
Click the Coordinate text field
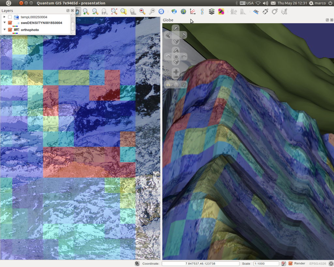tap(201, 264)
